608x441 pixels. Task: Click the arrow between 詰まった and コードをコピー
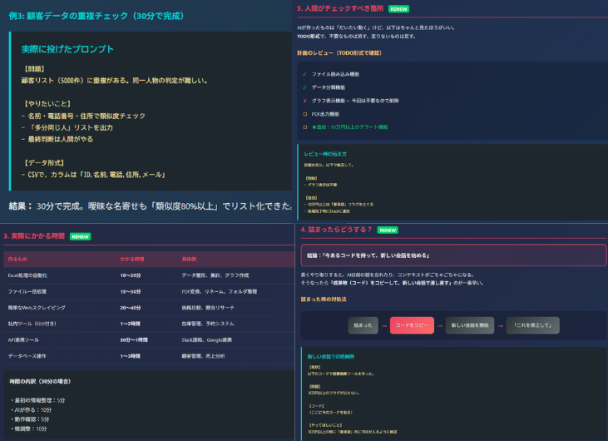[384, 326]
